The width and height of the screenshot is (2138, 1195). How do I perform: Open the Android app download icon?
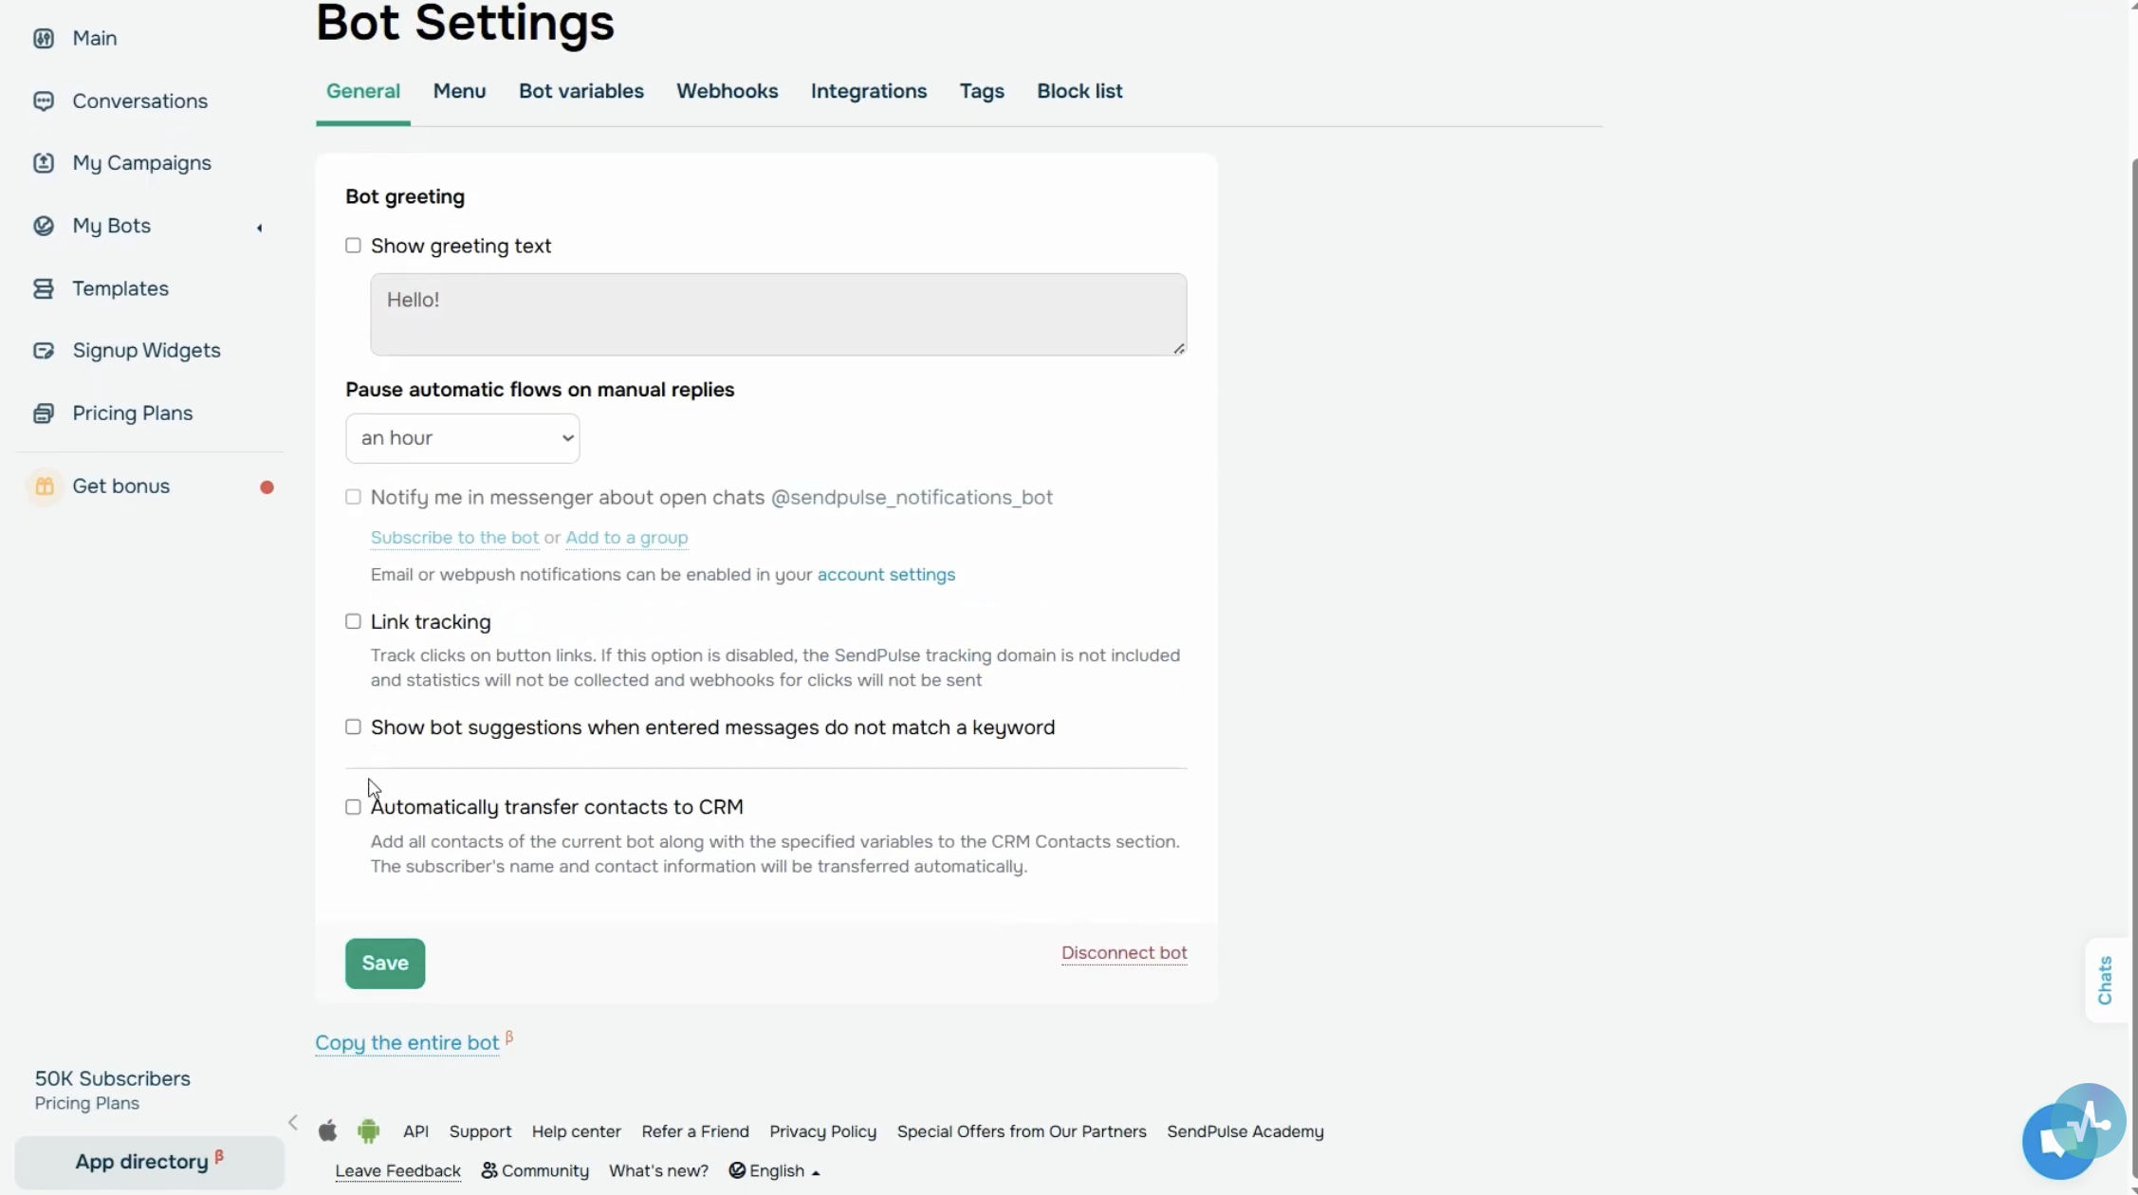click(369, 1131)
